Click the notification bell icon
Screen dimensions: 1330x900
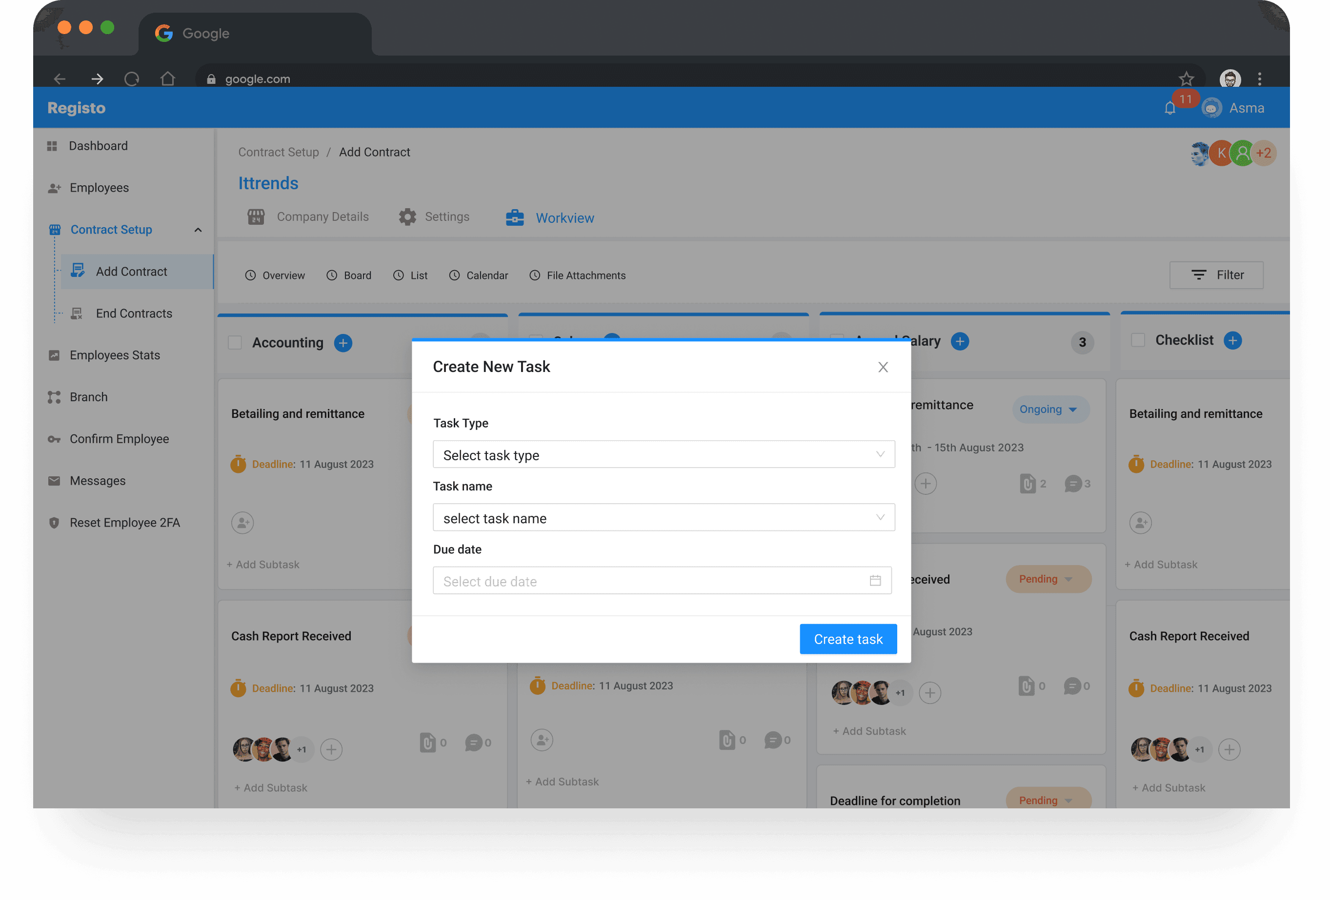coord(1170,108)
